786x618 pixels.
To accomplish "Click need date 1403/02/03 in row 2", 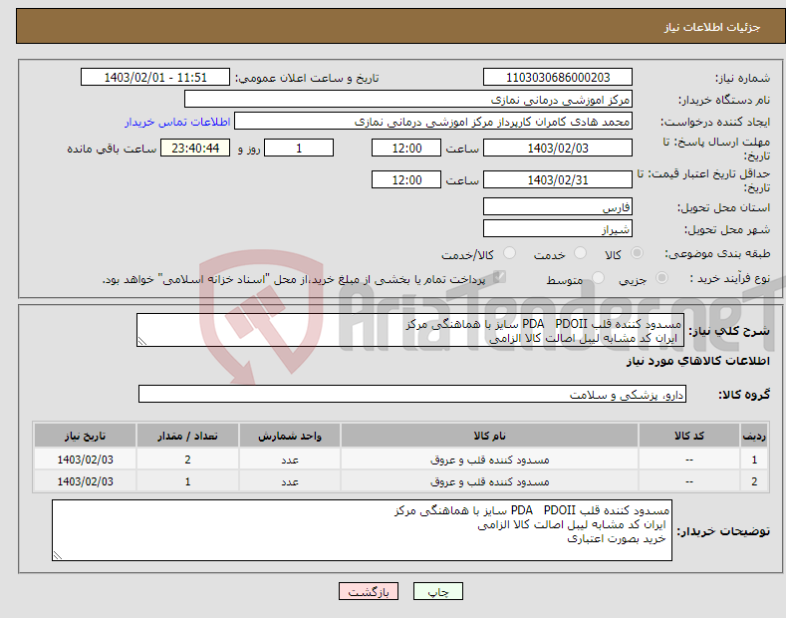I will (86, 481).
